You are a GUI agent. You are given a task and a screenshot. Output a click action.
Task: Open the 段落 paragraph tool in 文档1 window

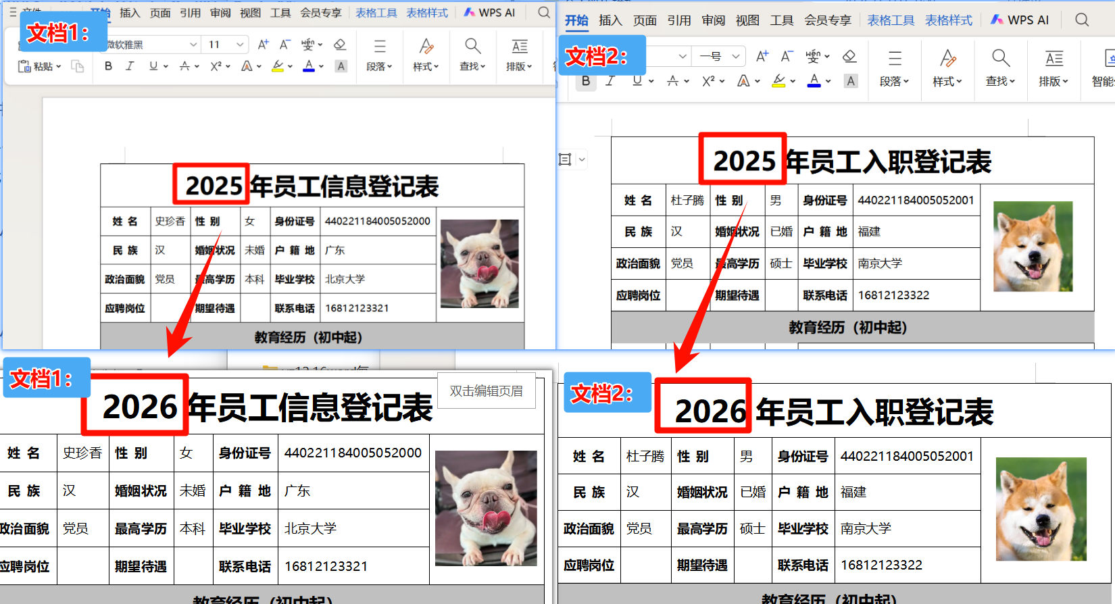coord(380,55)
